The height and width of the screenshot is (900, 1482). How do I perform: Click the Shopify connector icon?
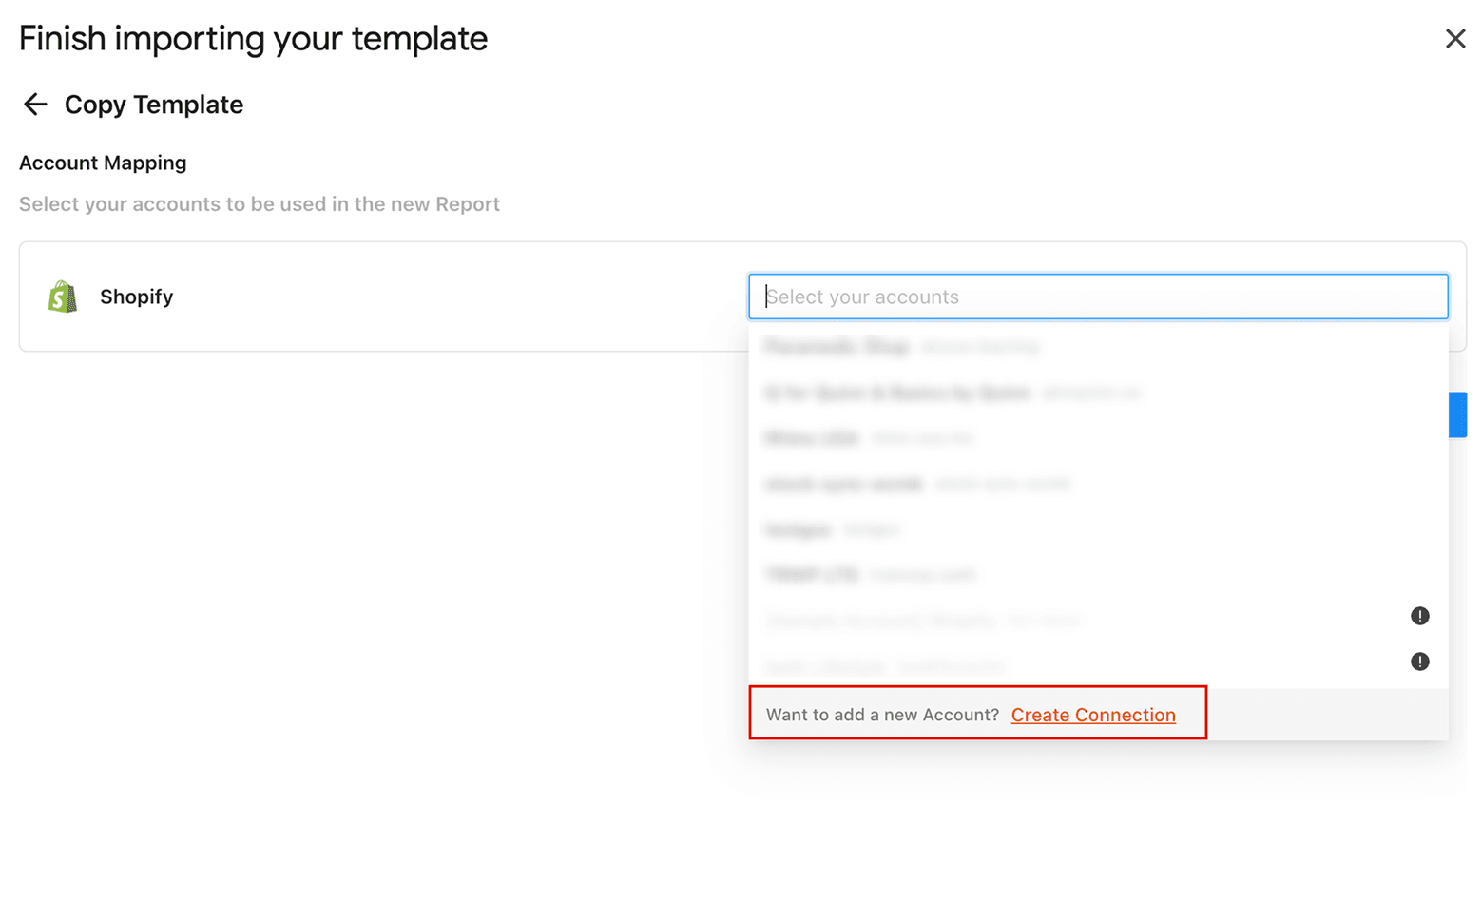point(61,296)
